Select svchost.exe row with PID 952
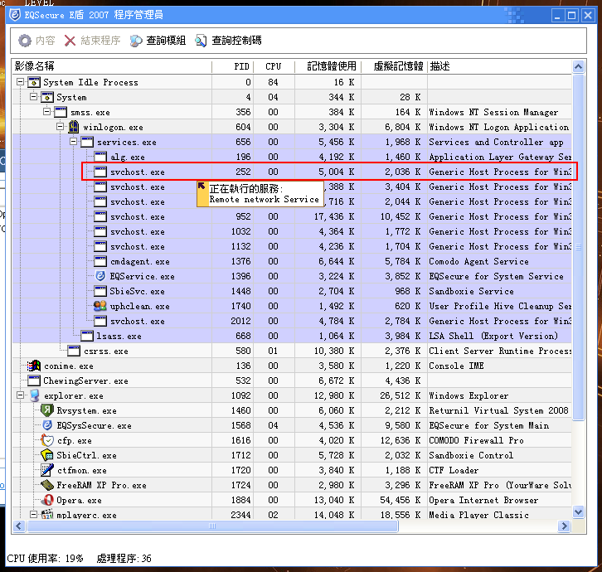The width and height of the screenshot is (602, 572). point(292,216)
